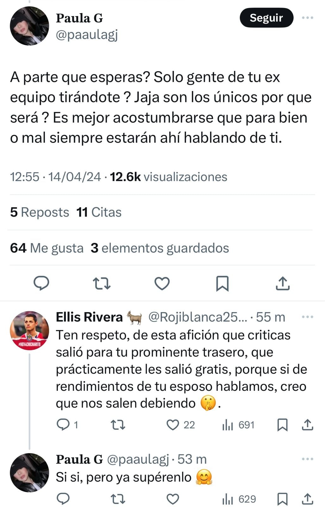Open more options on Paula G's reply
The width and height of the screenshot is (325, 507).
[x=308, y=459]
